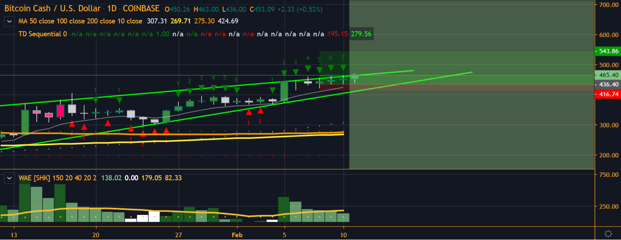Click the green TD Sequential value 279.56
This screenshot has height=240, width=621.
(x=361, y=34)
